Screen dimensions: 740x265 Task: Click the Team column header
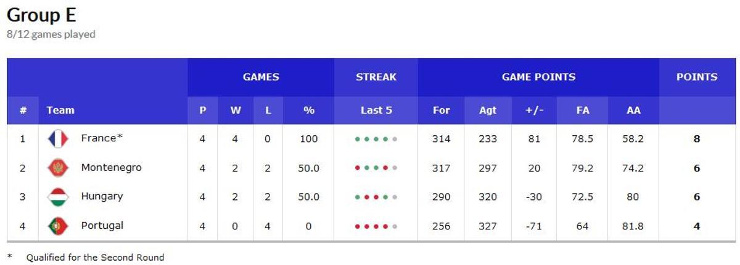[x=60, y=111]
